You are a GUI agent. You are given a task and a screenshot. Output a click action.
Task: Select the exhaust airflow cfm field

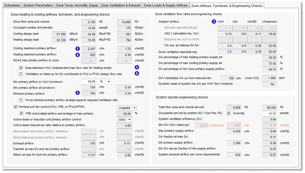[89, 143]
